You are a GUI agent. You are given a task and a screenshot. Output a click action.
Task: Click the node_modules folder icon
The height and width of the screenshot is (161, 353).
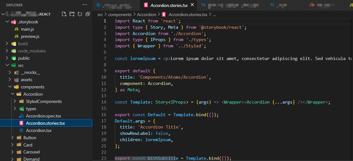pyautogui.click(x=14, y=51)
